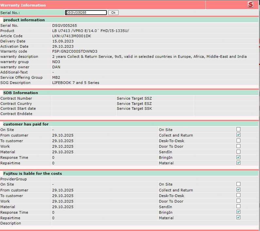Toggle Desk-To-Desk checkbox under Fujitsu is liable section

pyautogui.click(x=238, y=195)
